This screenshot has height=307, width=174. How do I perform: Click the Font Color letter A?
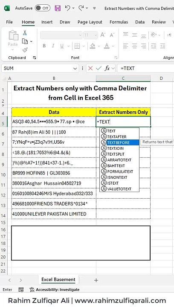[x=107, y=46]
